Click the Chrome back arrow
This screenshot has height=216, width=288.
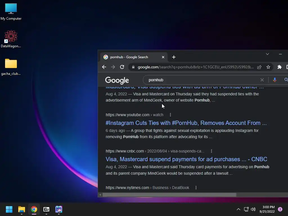coord(104,67)
